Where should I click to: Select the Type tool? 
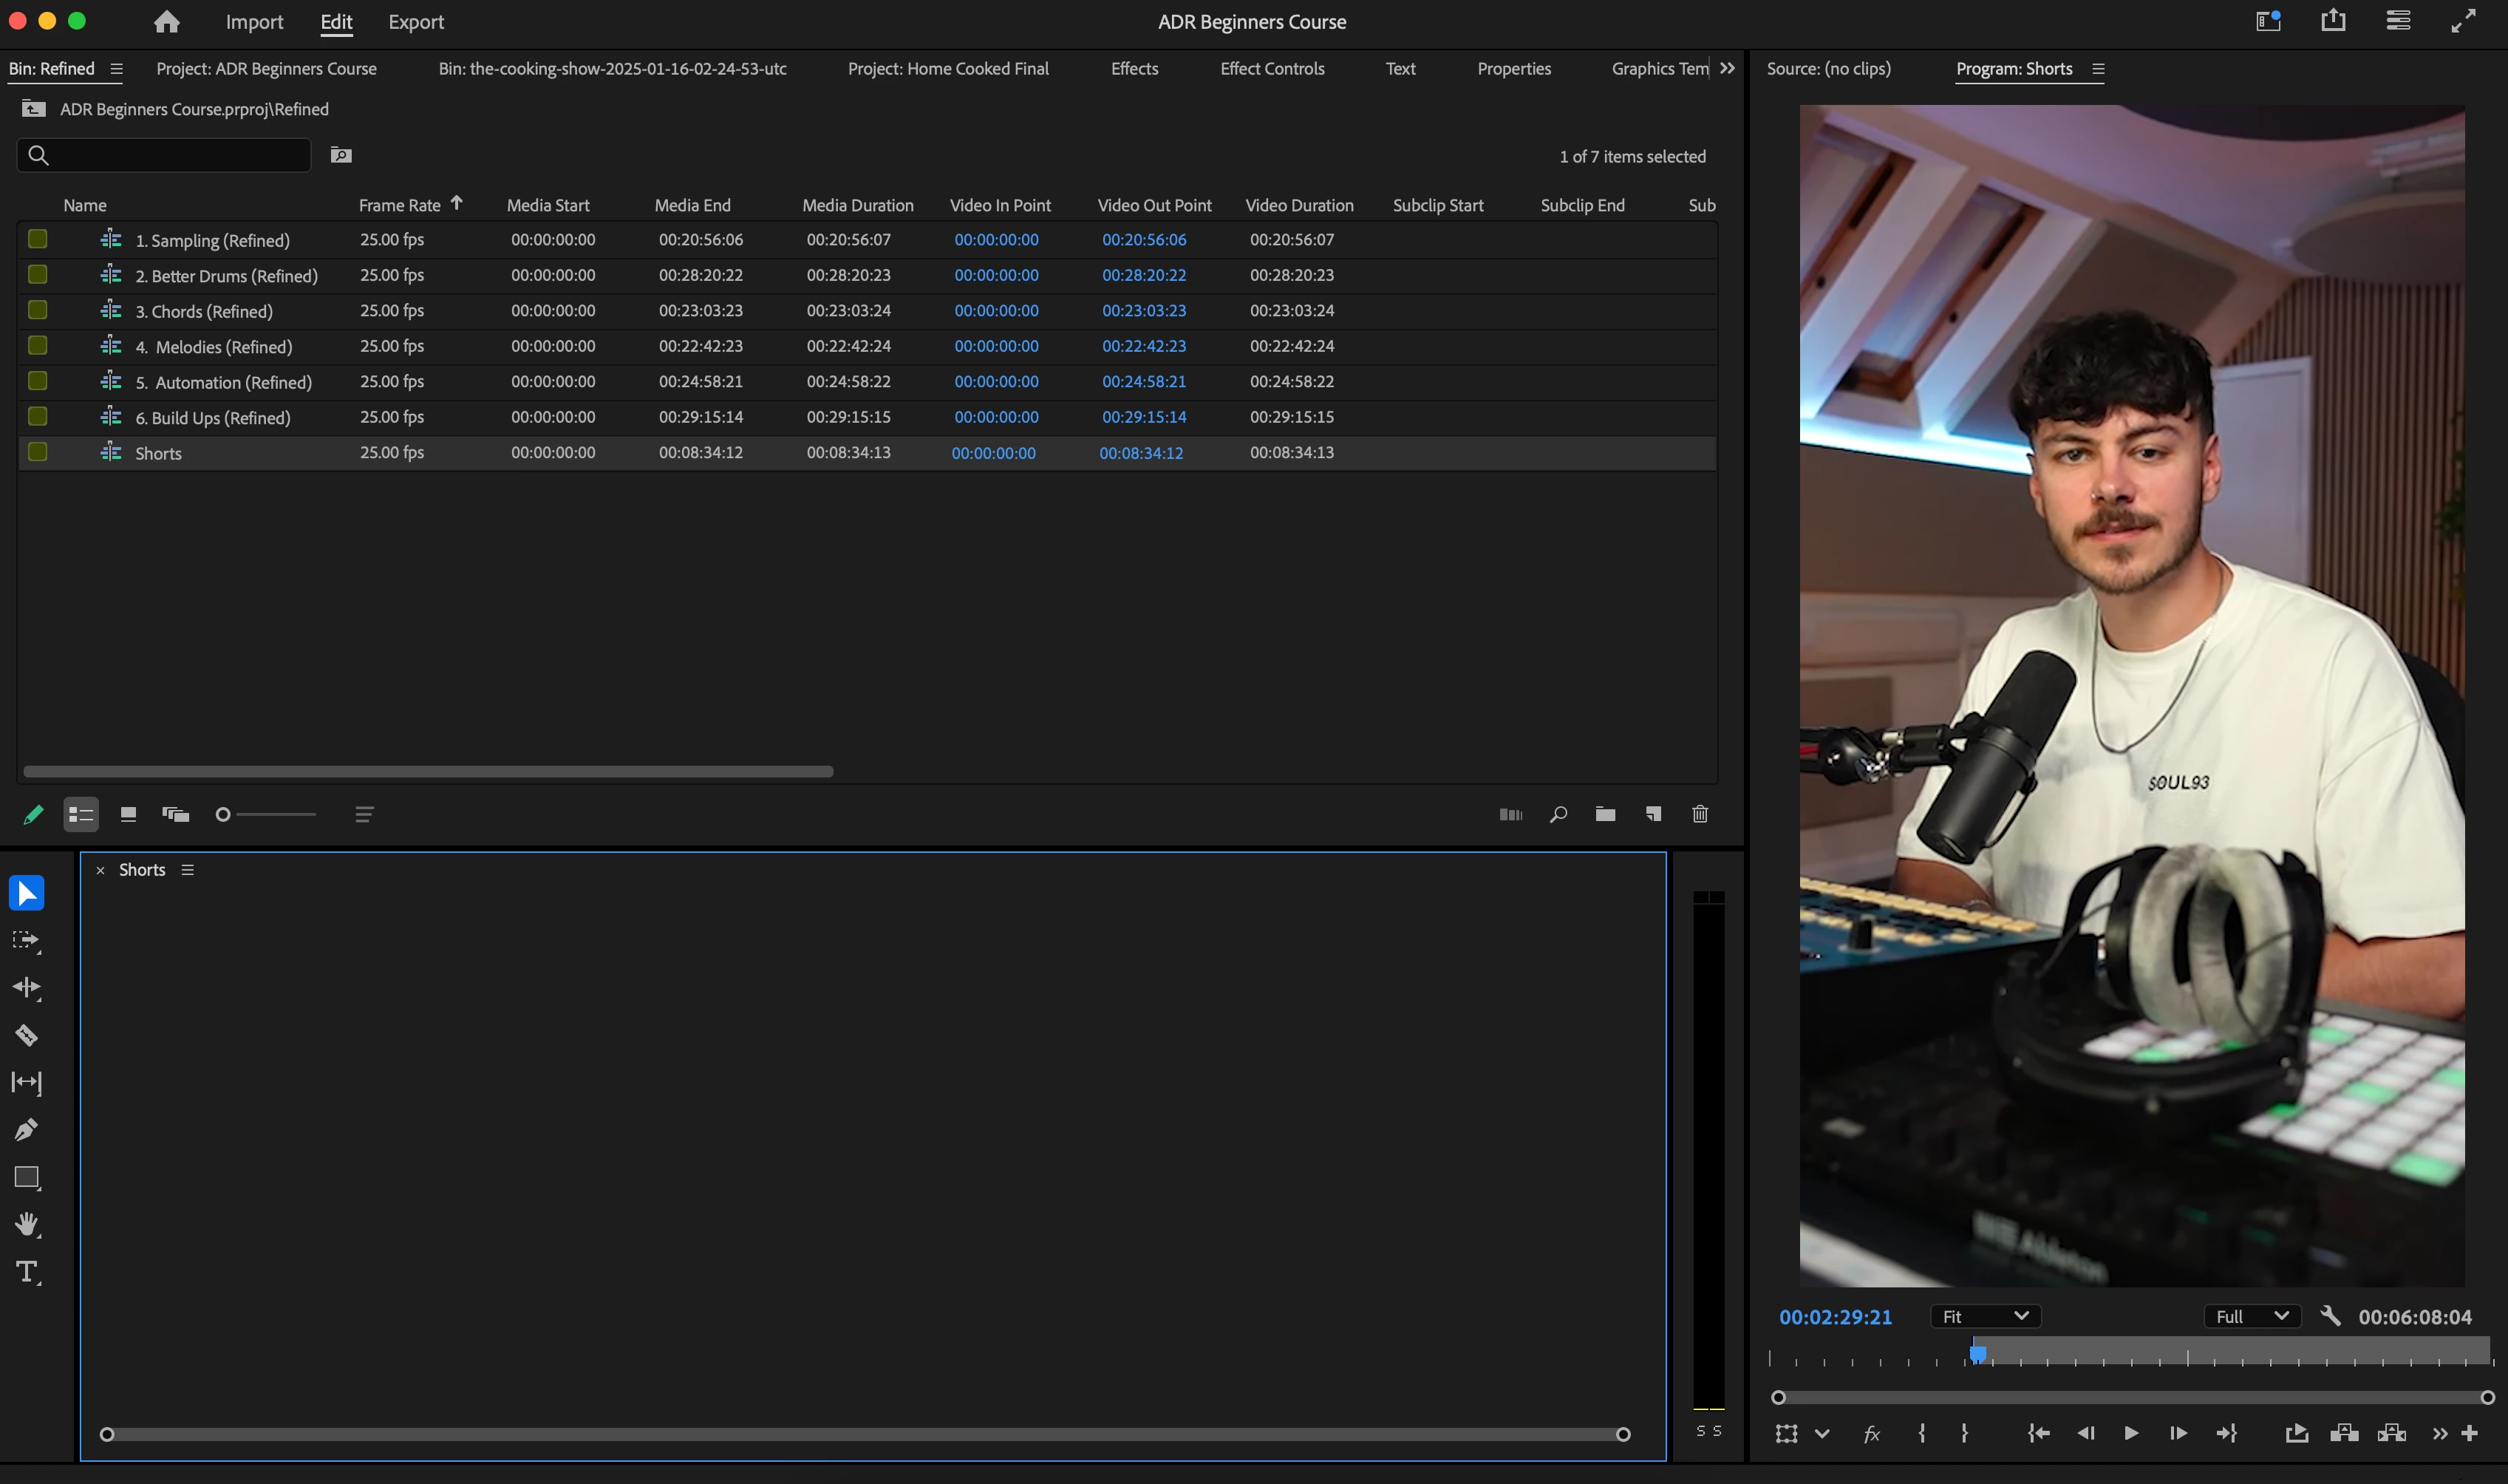(x=27, y=1272)
